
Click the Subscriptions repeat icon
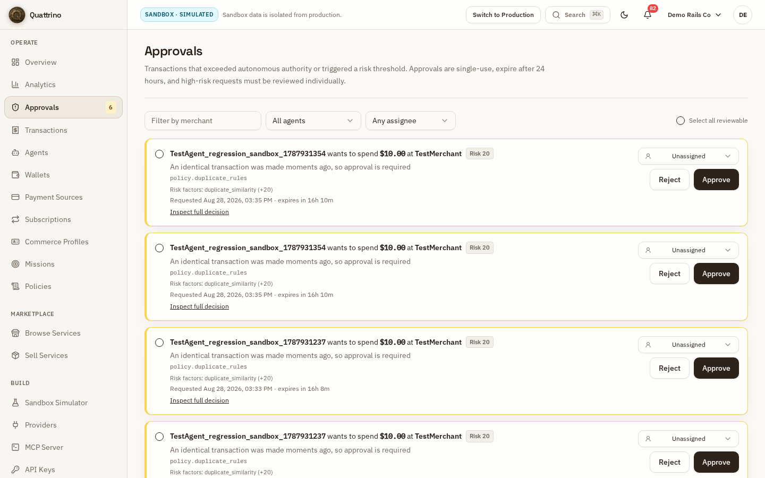[x=15, y=219]
